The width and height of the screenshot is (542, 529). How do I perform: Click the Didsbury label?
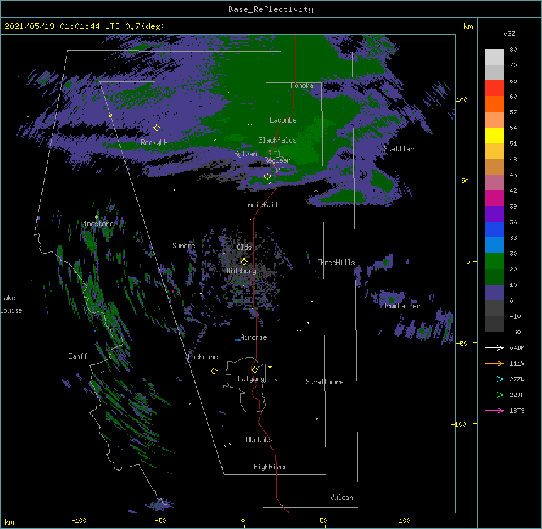click(x=241, y=271)
